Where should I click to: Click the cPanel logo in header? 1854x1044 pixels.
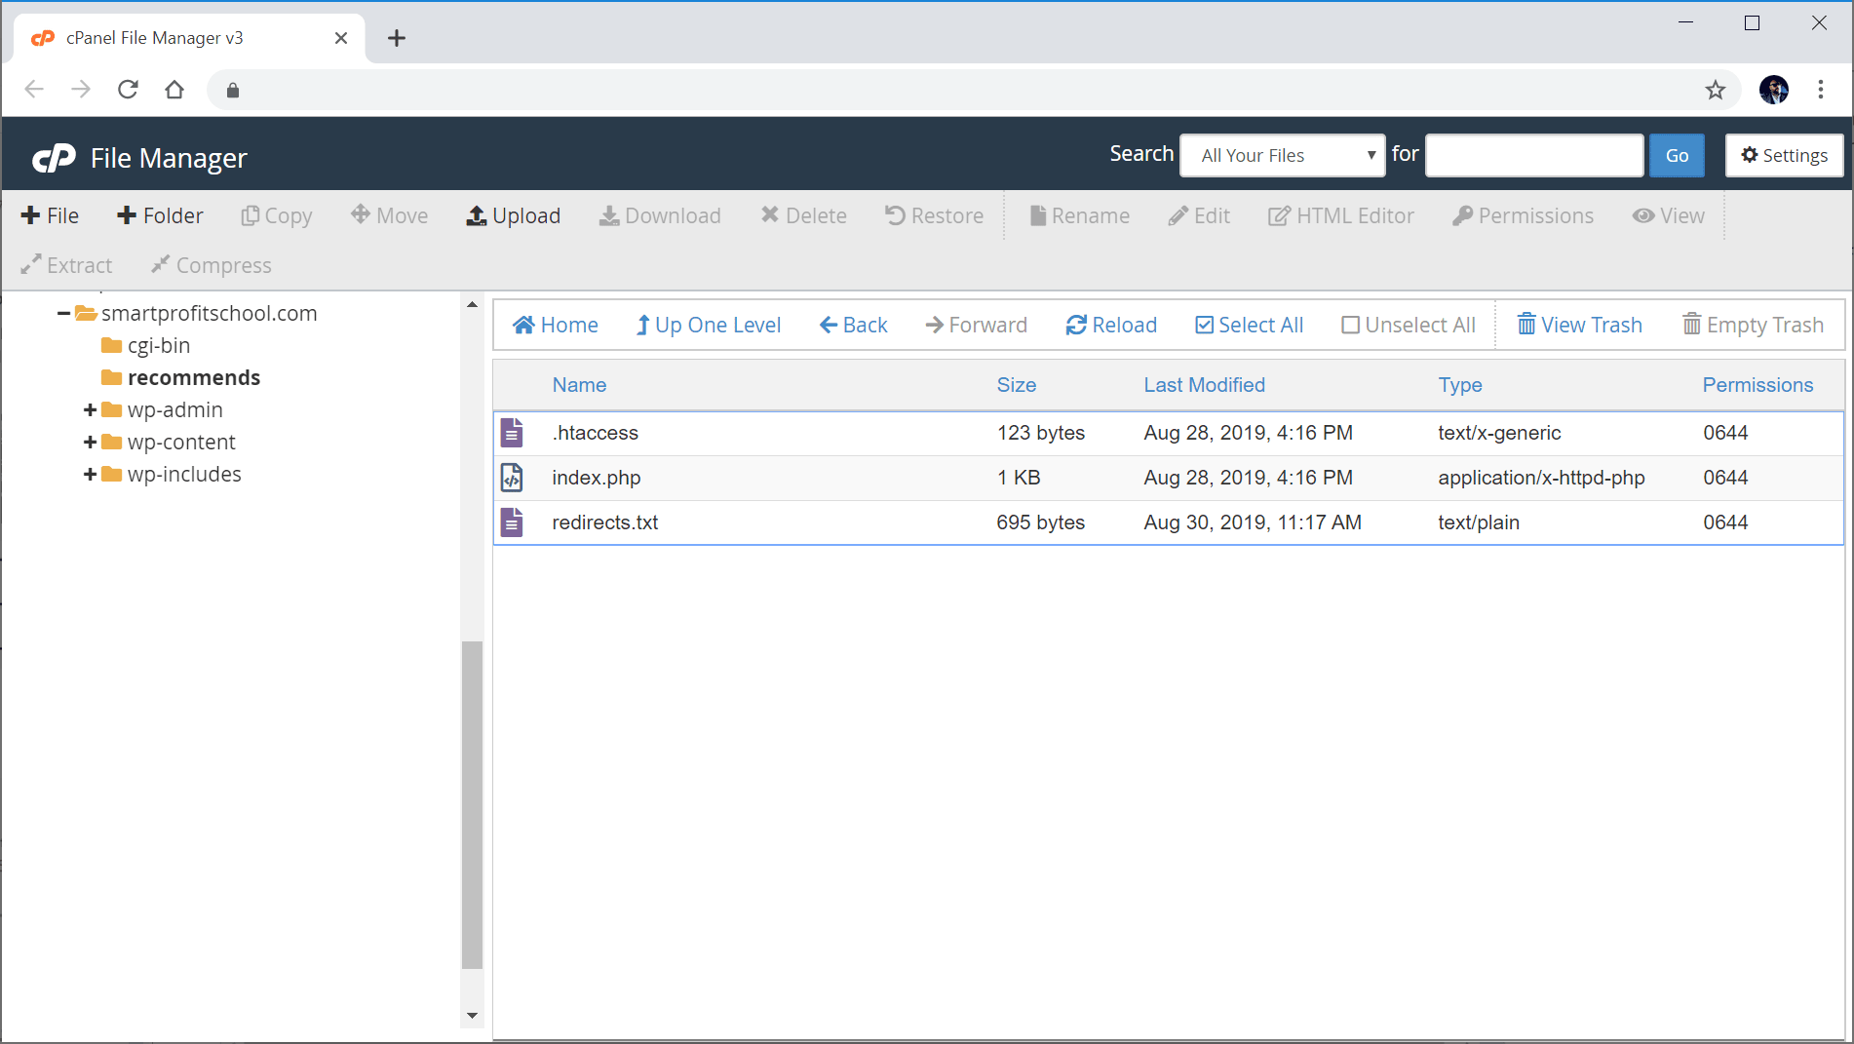[54, 158]
